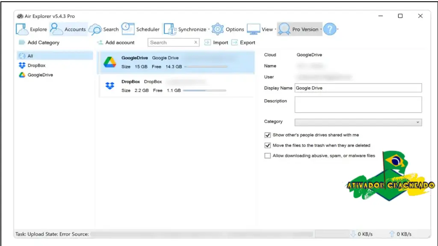The width and height of the screenshot is (438, 246).
Task: Open the Pro Version dropdown arrow
Action: (321, 29)
